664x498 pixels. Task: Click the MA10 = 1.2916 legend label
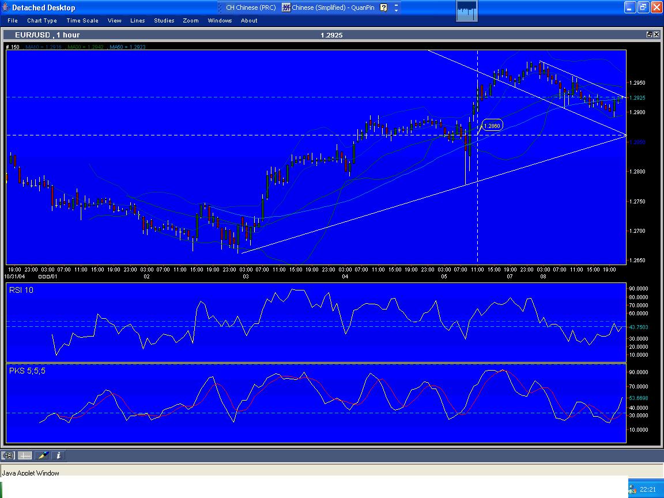tap(43, 47)
